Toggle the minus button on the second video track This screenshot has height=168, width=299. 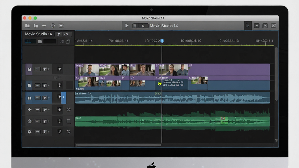[38, 85]
